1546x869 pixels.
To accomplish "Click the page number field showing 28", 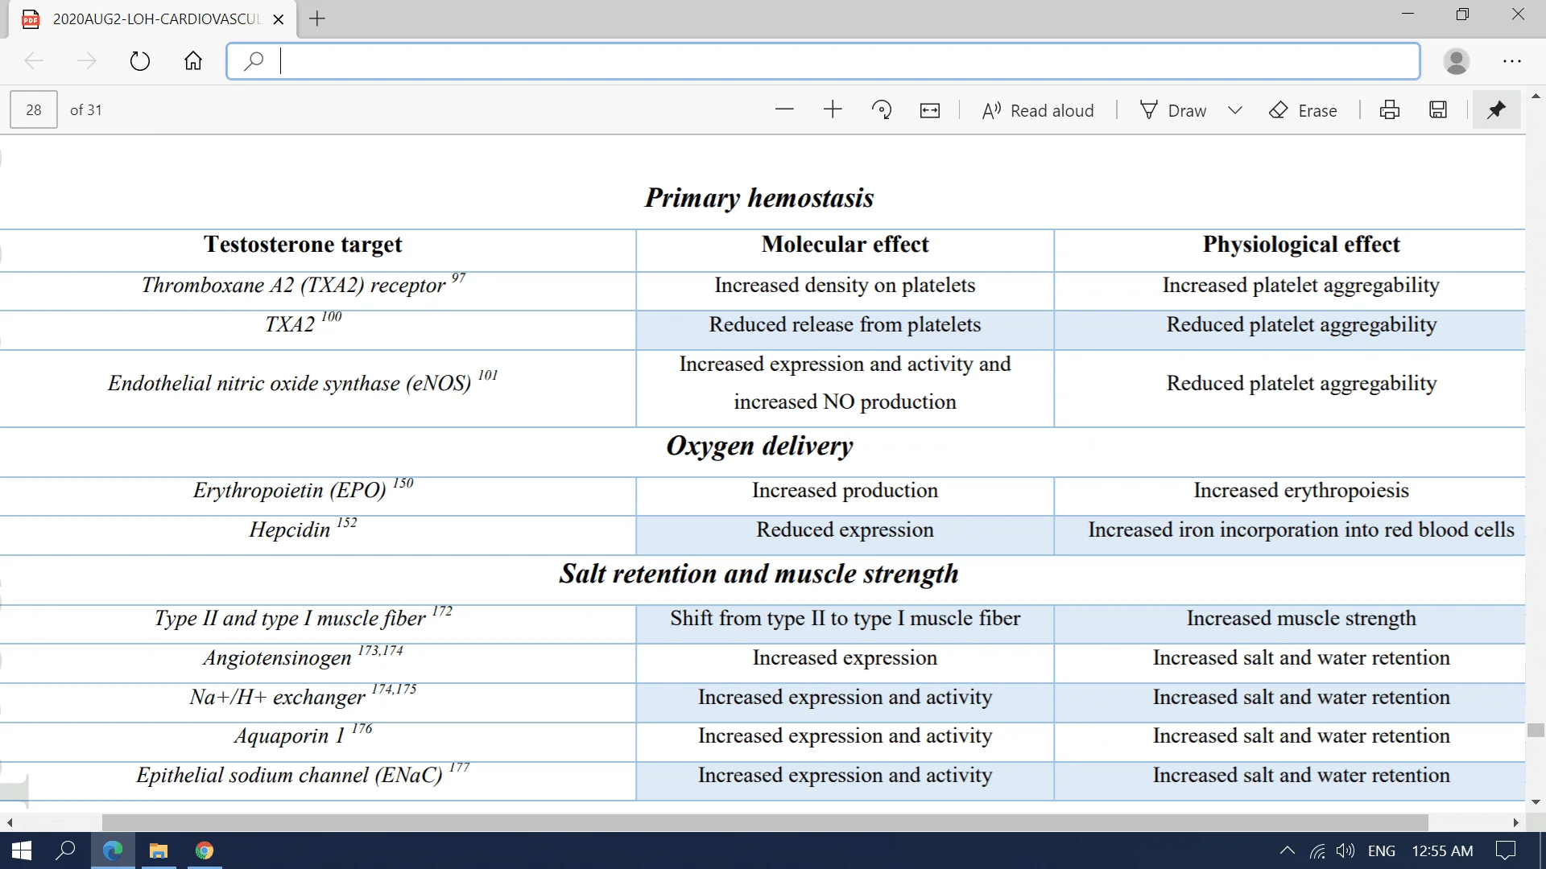I will pos(34,110).
